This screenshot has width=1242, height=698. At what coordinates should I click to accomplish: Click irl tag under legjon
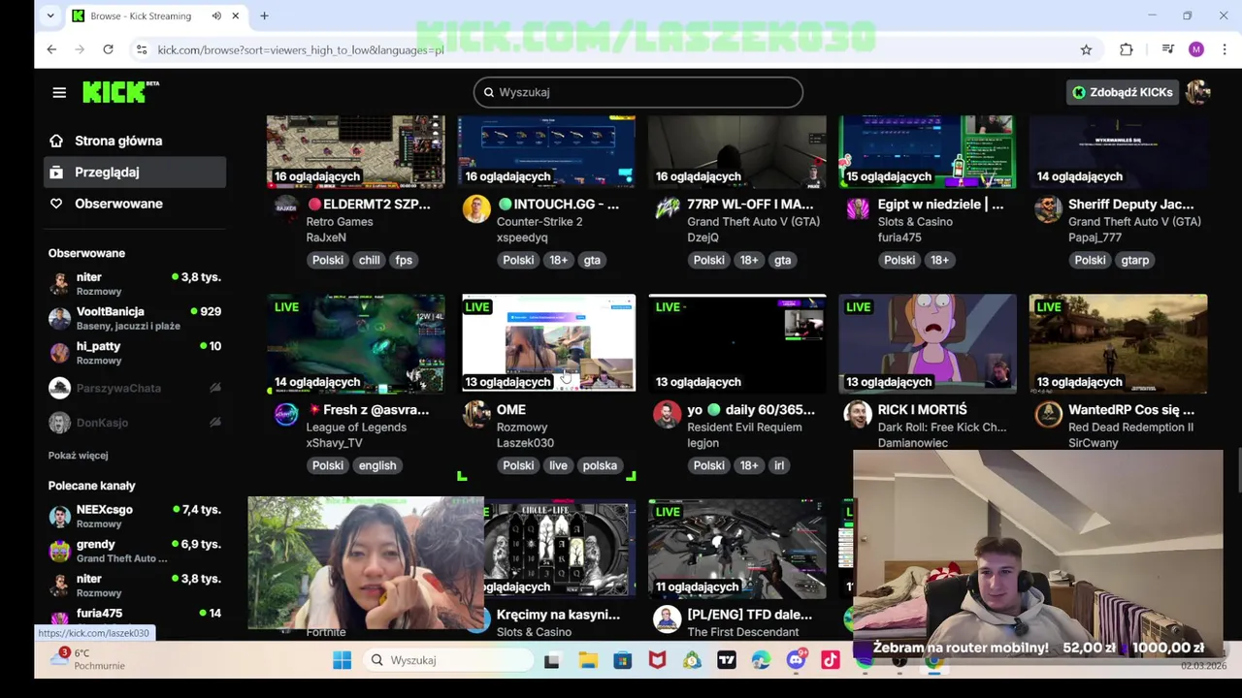coord(778,465)
